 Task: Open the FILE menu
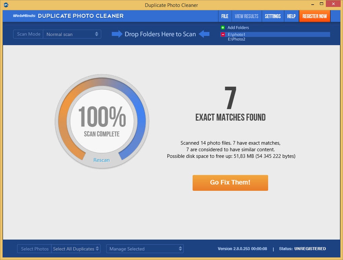point(225,16)
